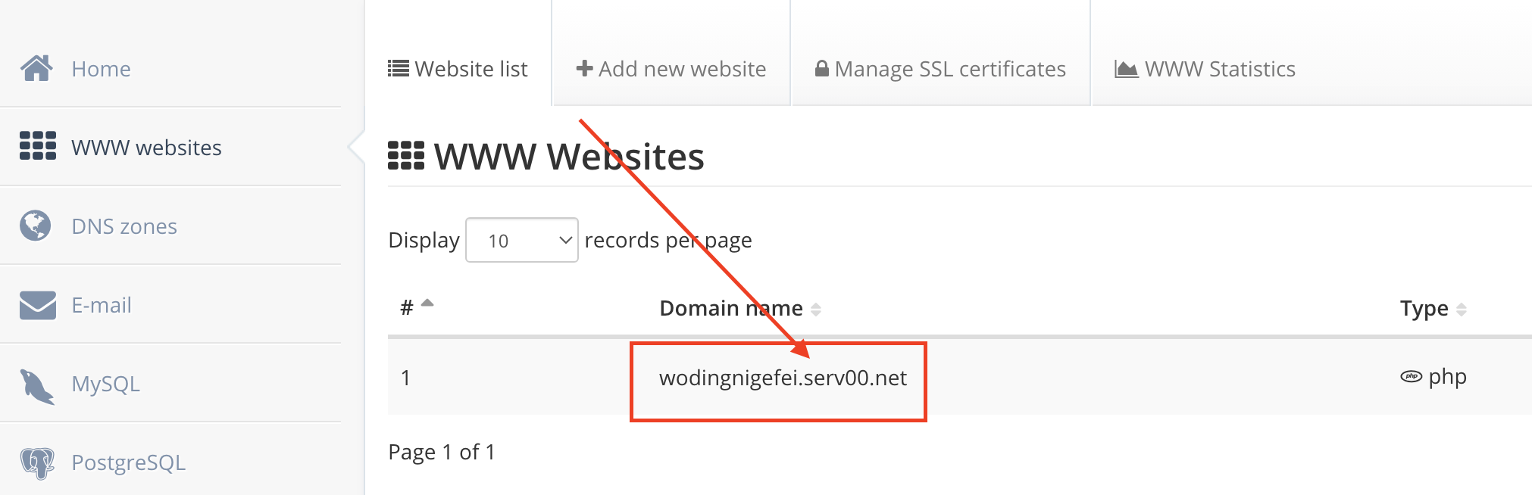Click the Home house icon in sidebar
Viewport: 1532px width, 495px height.
[36, 68]
